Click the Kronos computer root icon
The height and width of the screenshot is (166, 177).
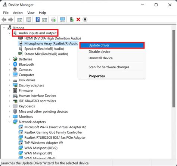(9, 28)
